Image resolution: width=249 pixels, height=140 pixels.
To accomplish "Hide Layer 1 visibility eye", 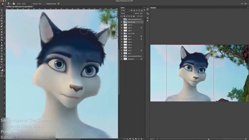I will 122,53.
